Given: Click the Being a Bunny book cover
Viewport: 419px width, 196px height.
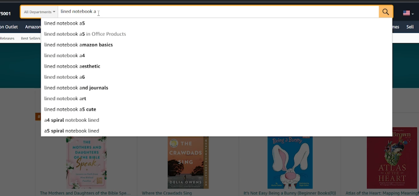Looking at the screenshot, I should click(x=290, y=162).
